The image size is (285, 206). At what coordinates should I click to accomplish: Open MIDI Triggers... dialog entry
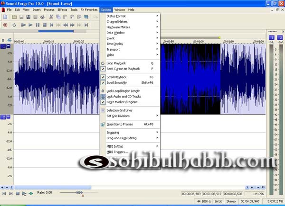130,152
